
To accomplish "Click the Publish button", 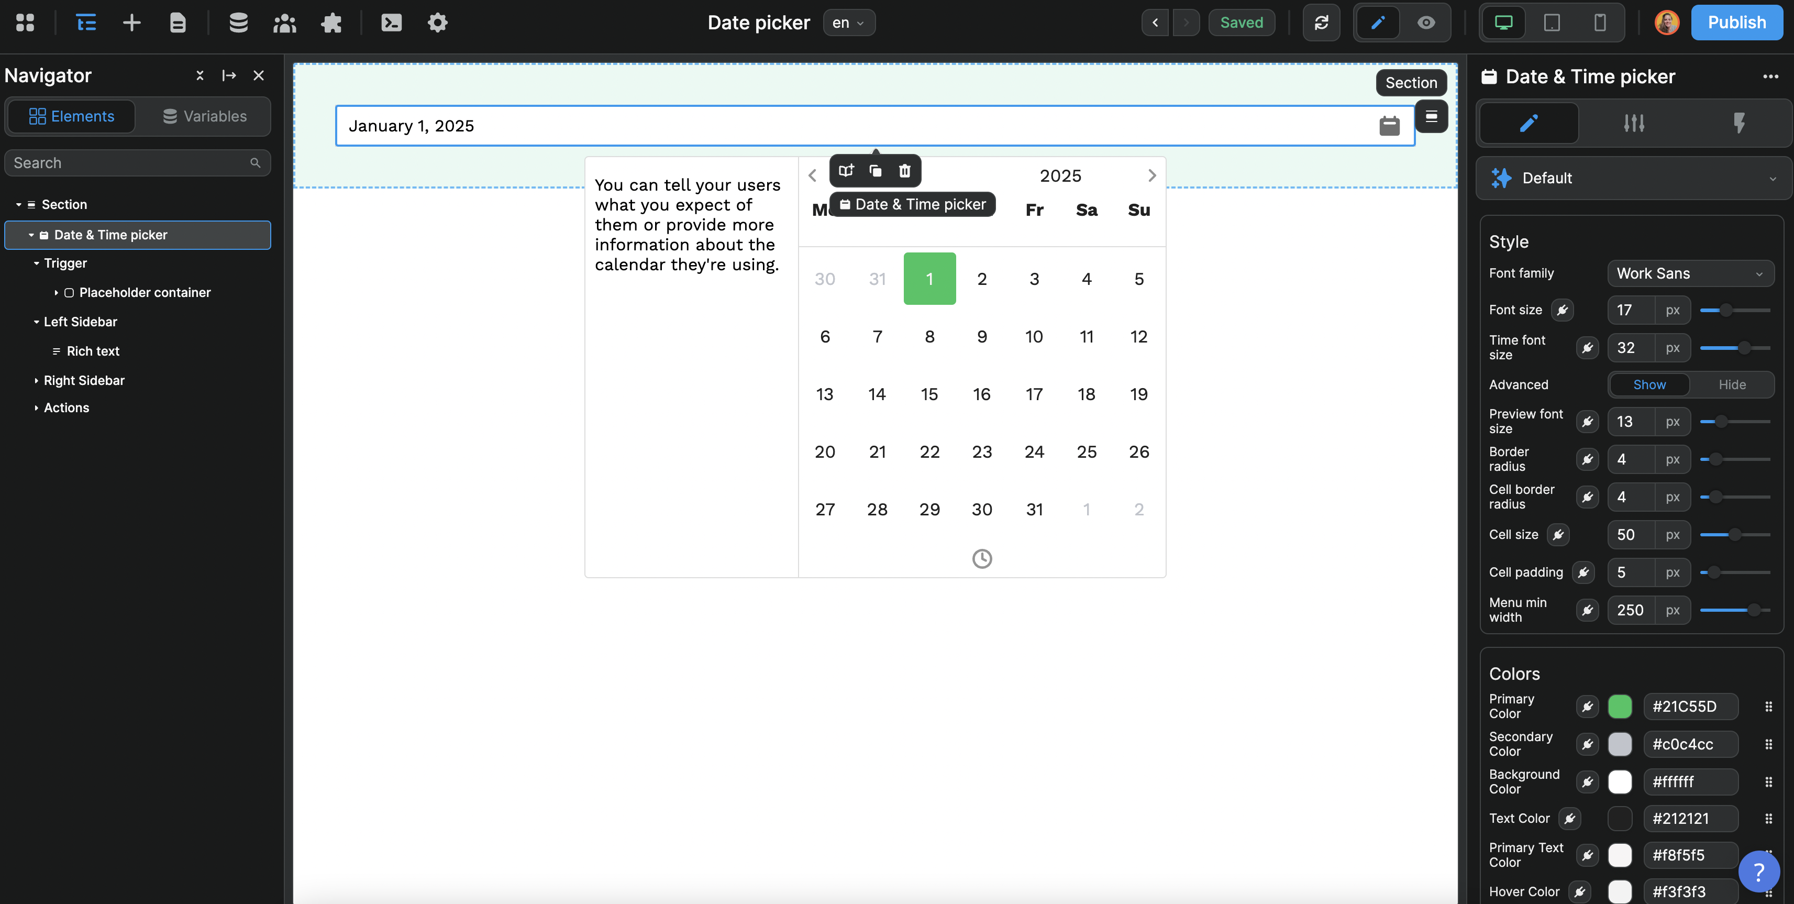I will [x=1737, y=23].
